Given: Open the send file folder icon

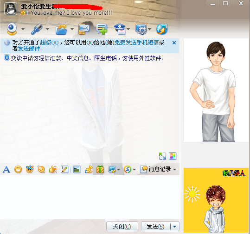Looking at the screenshot, I should pyautogui.click(x=61, y=29).
